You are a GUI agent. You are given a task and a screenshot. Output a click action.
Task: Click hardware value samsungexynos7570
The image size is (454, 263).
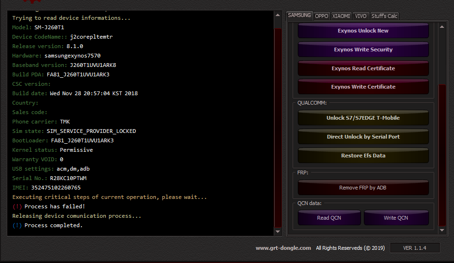72,56
